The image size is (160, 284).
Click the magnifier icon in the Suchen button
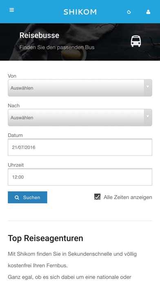[17, 197]
